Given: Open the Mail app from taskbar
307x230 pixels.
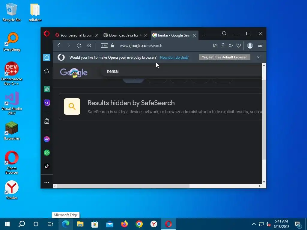Looking at the screenshot, I should [x=110, y=224].
